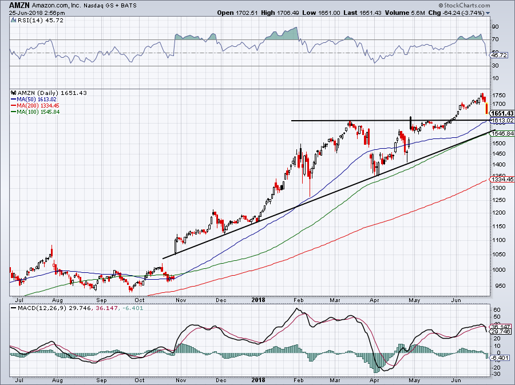Select the Low 1651.00 value

(321, 13)
